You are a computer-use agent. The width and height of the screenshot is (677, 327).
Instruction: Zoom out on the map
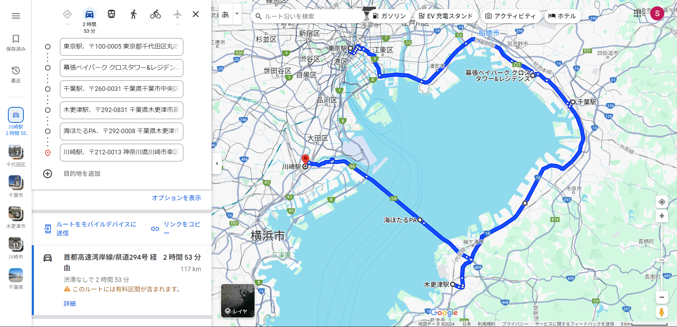[x=662, y=297]
